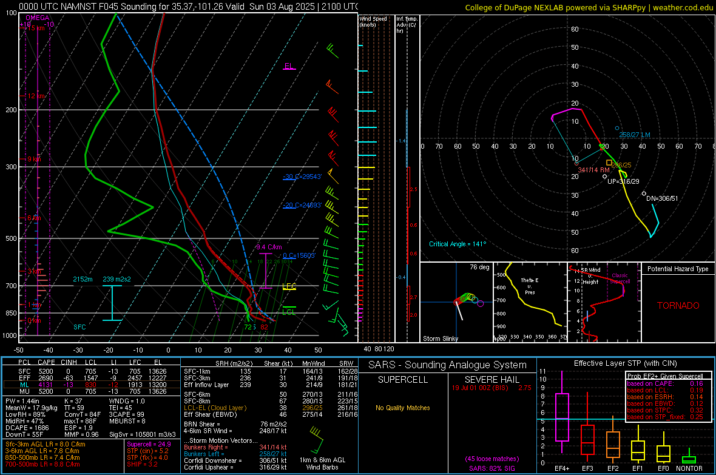Click the Bunkers Right storm motion line

pyautogui.click(x=235, y=447)
